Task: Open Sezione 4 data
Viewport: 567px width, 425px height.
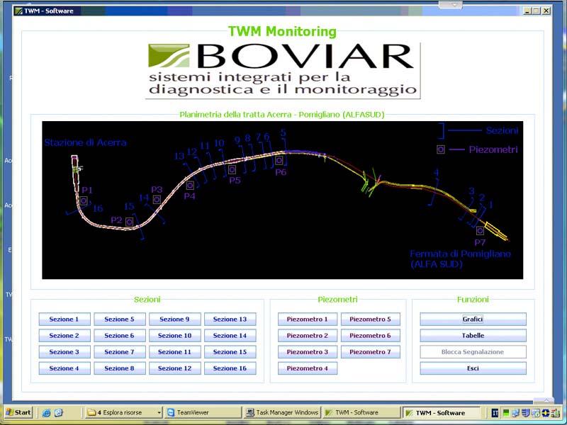Action: 64,368
